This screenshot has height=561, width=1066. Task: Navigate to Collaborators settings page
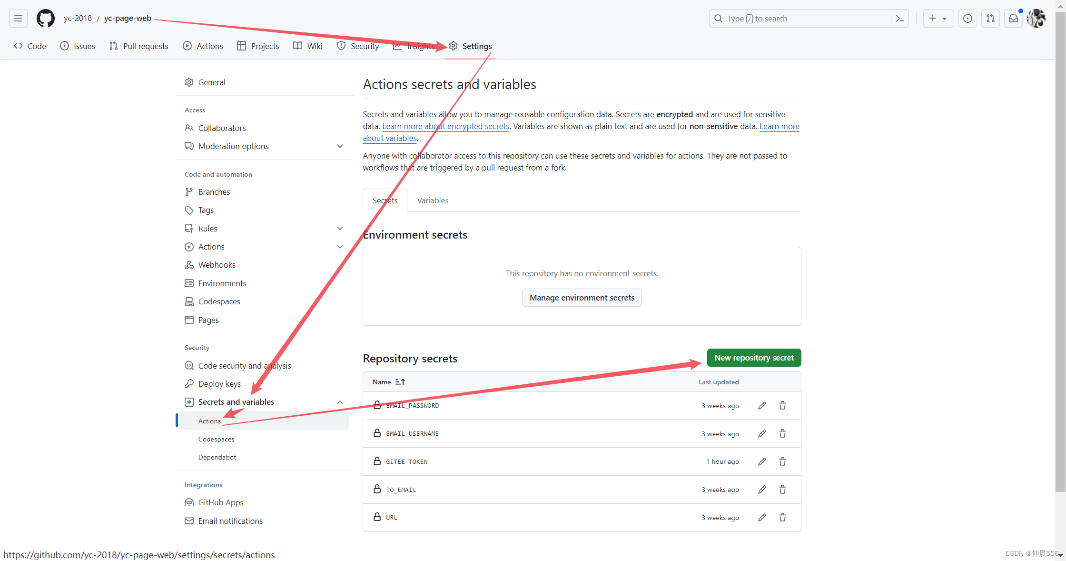pyautogui.click(x=221, y=128)
